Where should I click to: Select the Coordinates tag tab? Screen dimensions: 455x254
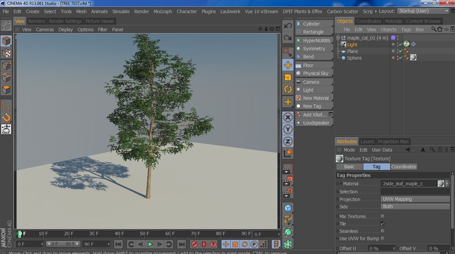point(404,167)
